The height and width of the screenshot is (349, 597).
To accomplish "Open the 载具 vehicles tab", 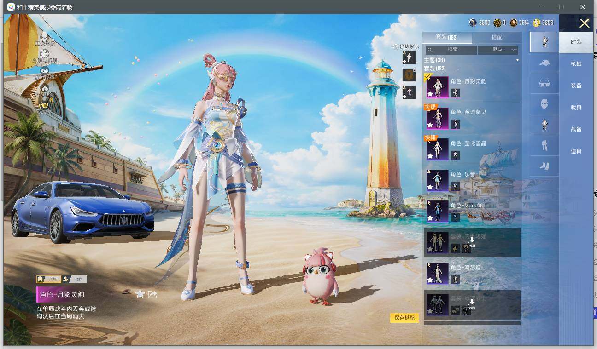I will pos(576,108).
